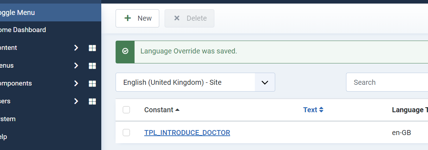Click the Text column sort arrows
This screenshot has width=428, height=150.
321,110
